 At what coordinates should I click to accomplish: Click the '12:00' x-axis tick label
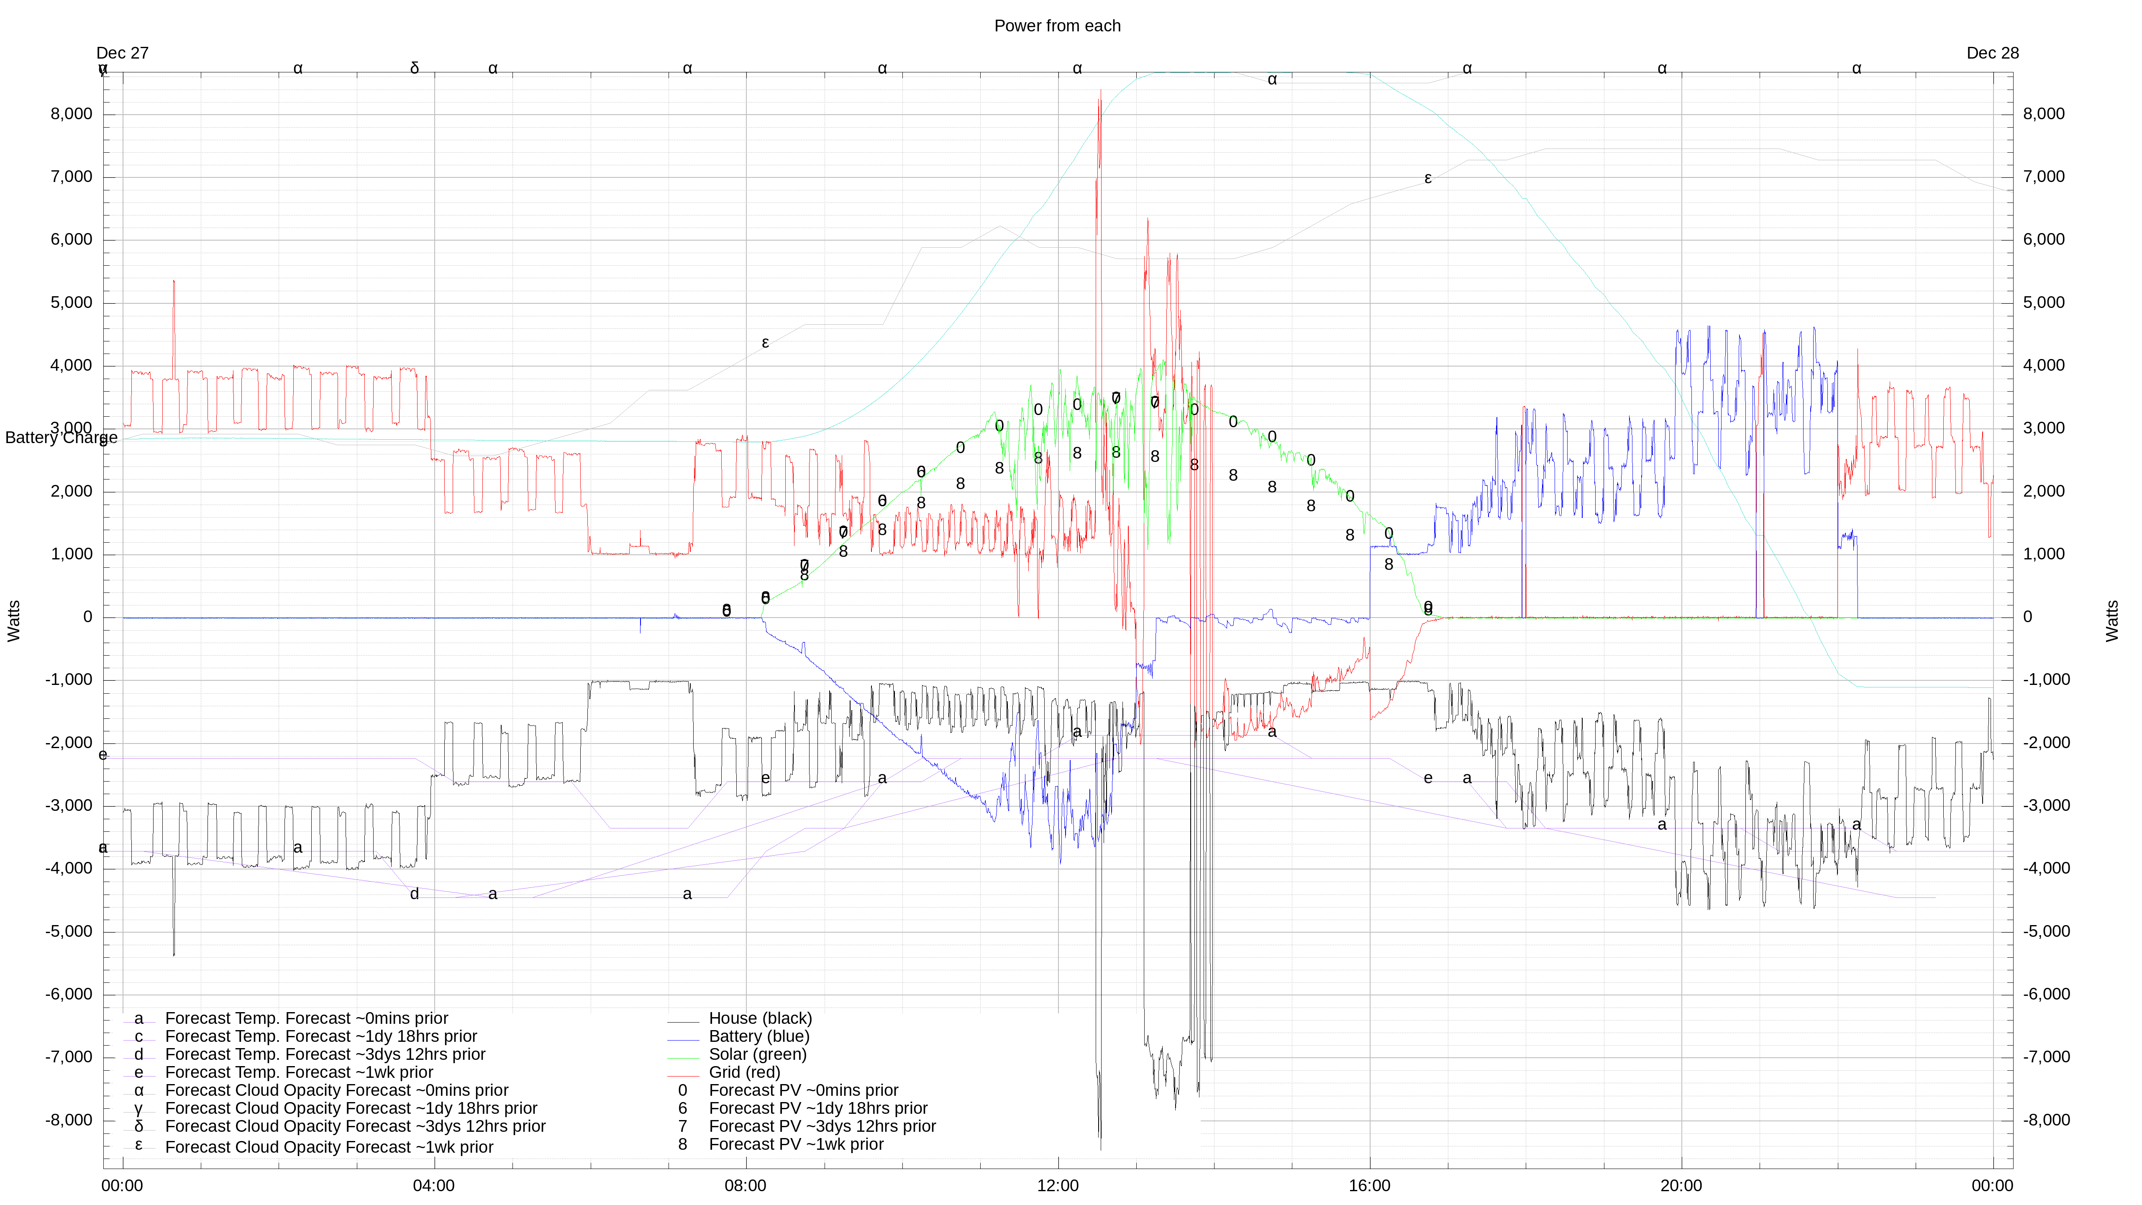click(x=1058, y=1186)
